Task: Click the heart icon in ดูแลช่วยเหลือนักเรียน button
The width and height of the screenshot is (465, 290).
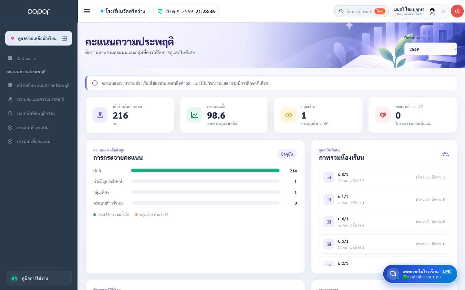Action: (12, 38)
